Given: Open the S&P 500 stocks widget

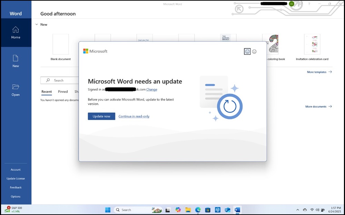Looking at the screenshot, I should point(14,209).
